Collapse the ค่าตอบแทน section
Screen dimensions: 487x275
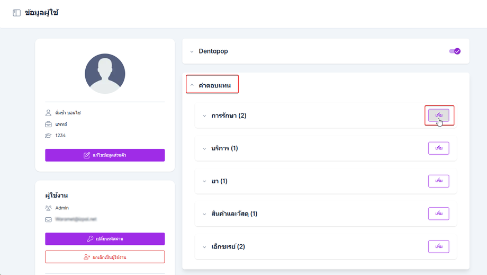192,85
